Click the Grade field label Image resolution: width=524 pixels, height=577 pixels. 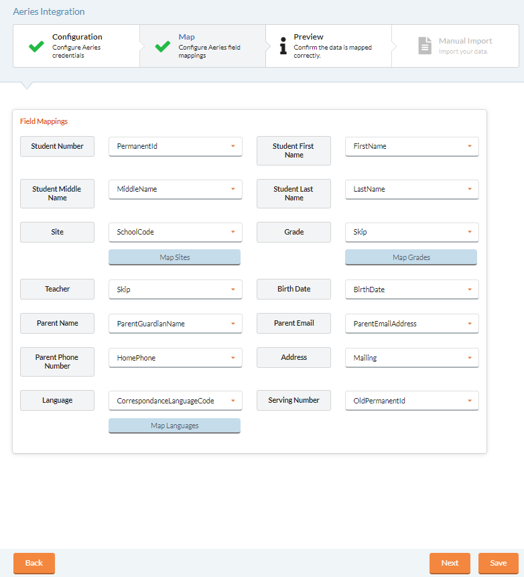(x=293, y=232)
